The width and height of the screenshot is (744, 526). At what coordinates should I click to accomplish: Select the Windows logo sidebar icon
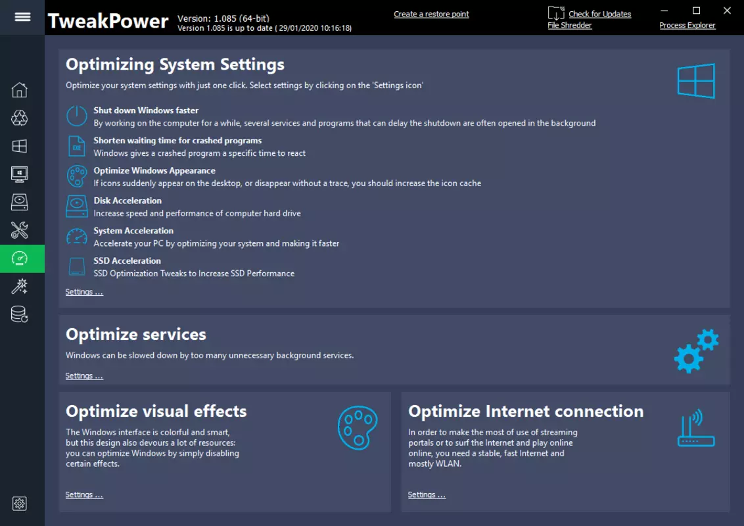20,146
